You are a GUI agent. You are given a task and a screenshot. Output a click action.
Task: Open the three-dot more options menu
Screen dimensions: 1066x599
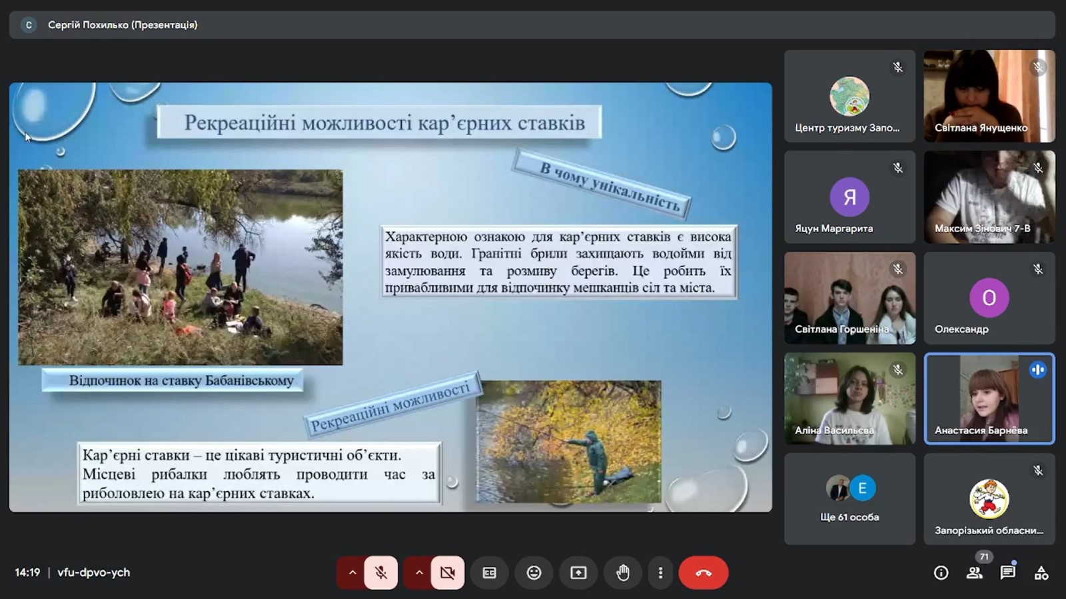click(x=660, y=573)
